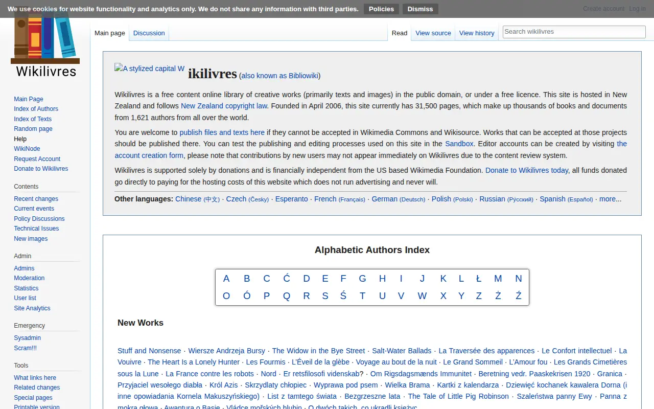The width and height of the screenshot is (654, 409).
Task: Focus the Search wikilivres field
Action: 574,32
